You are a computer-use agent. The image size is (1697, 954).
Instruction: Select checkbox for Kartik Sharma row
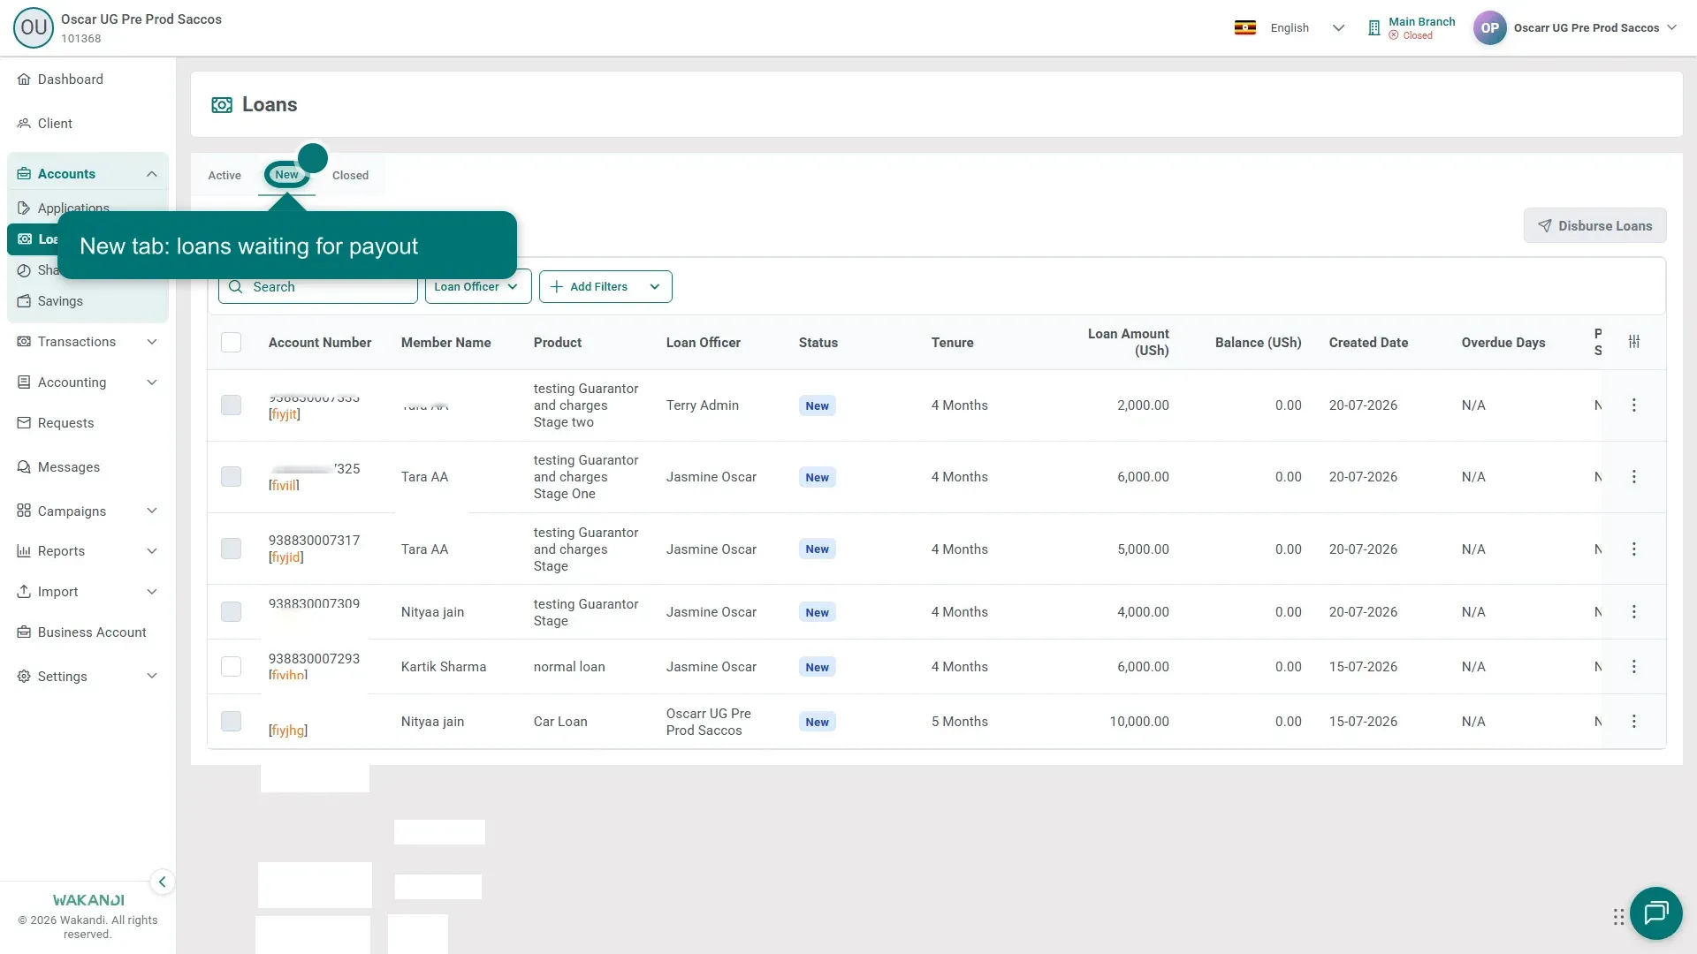click(x=231, y=667)
